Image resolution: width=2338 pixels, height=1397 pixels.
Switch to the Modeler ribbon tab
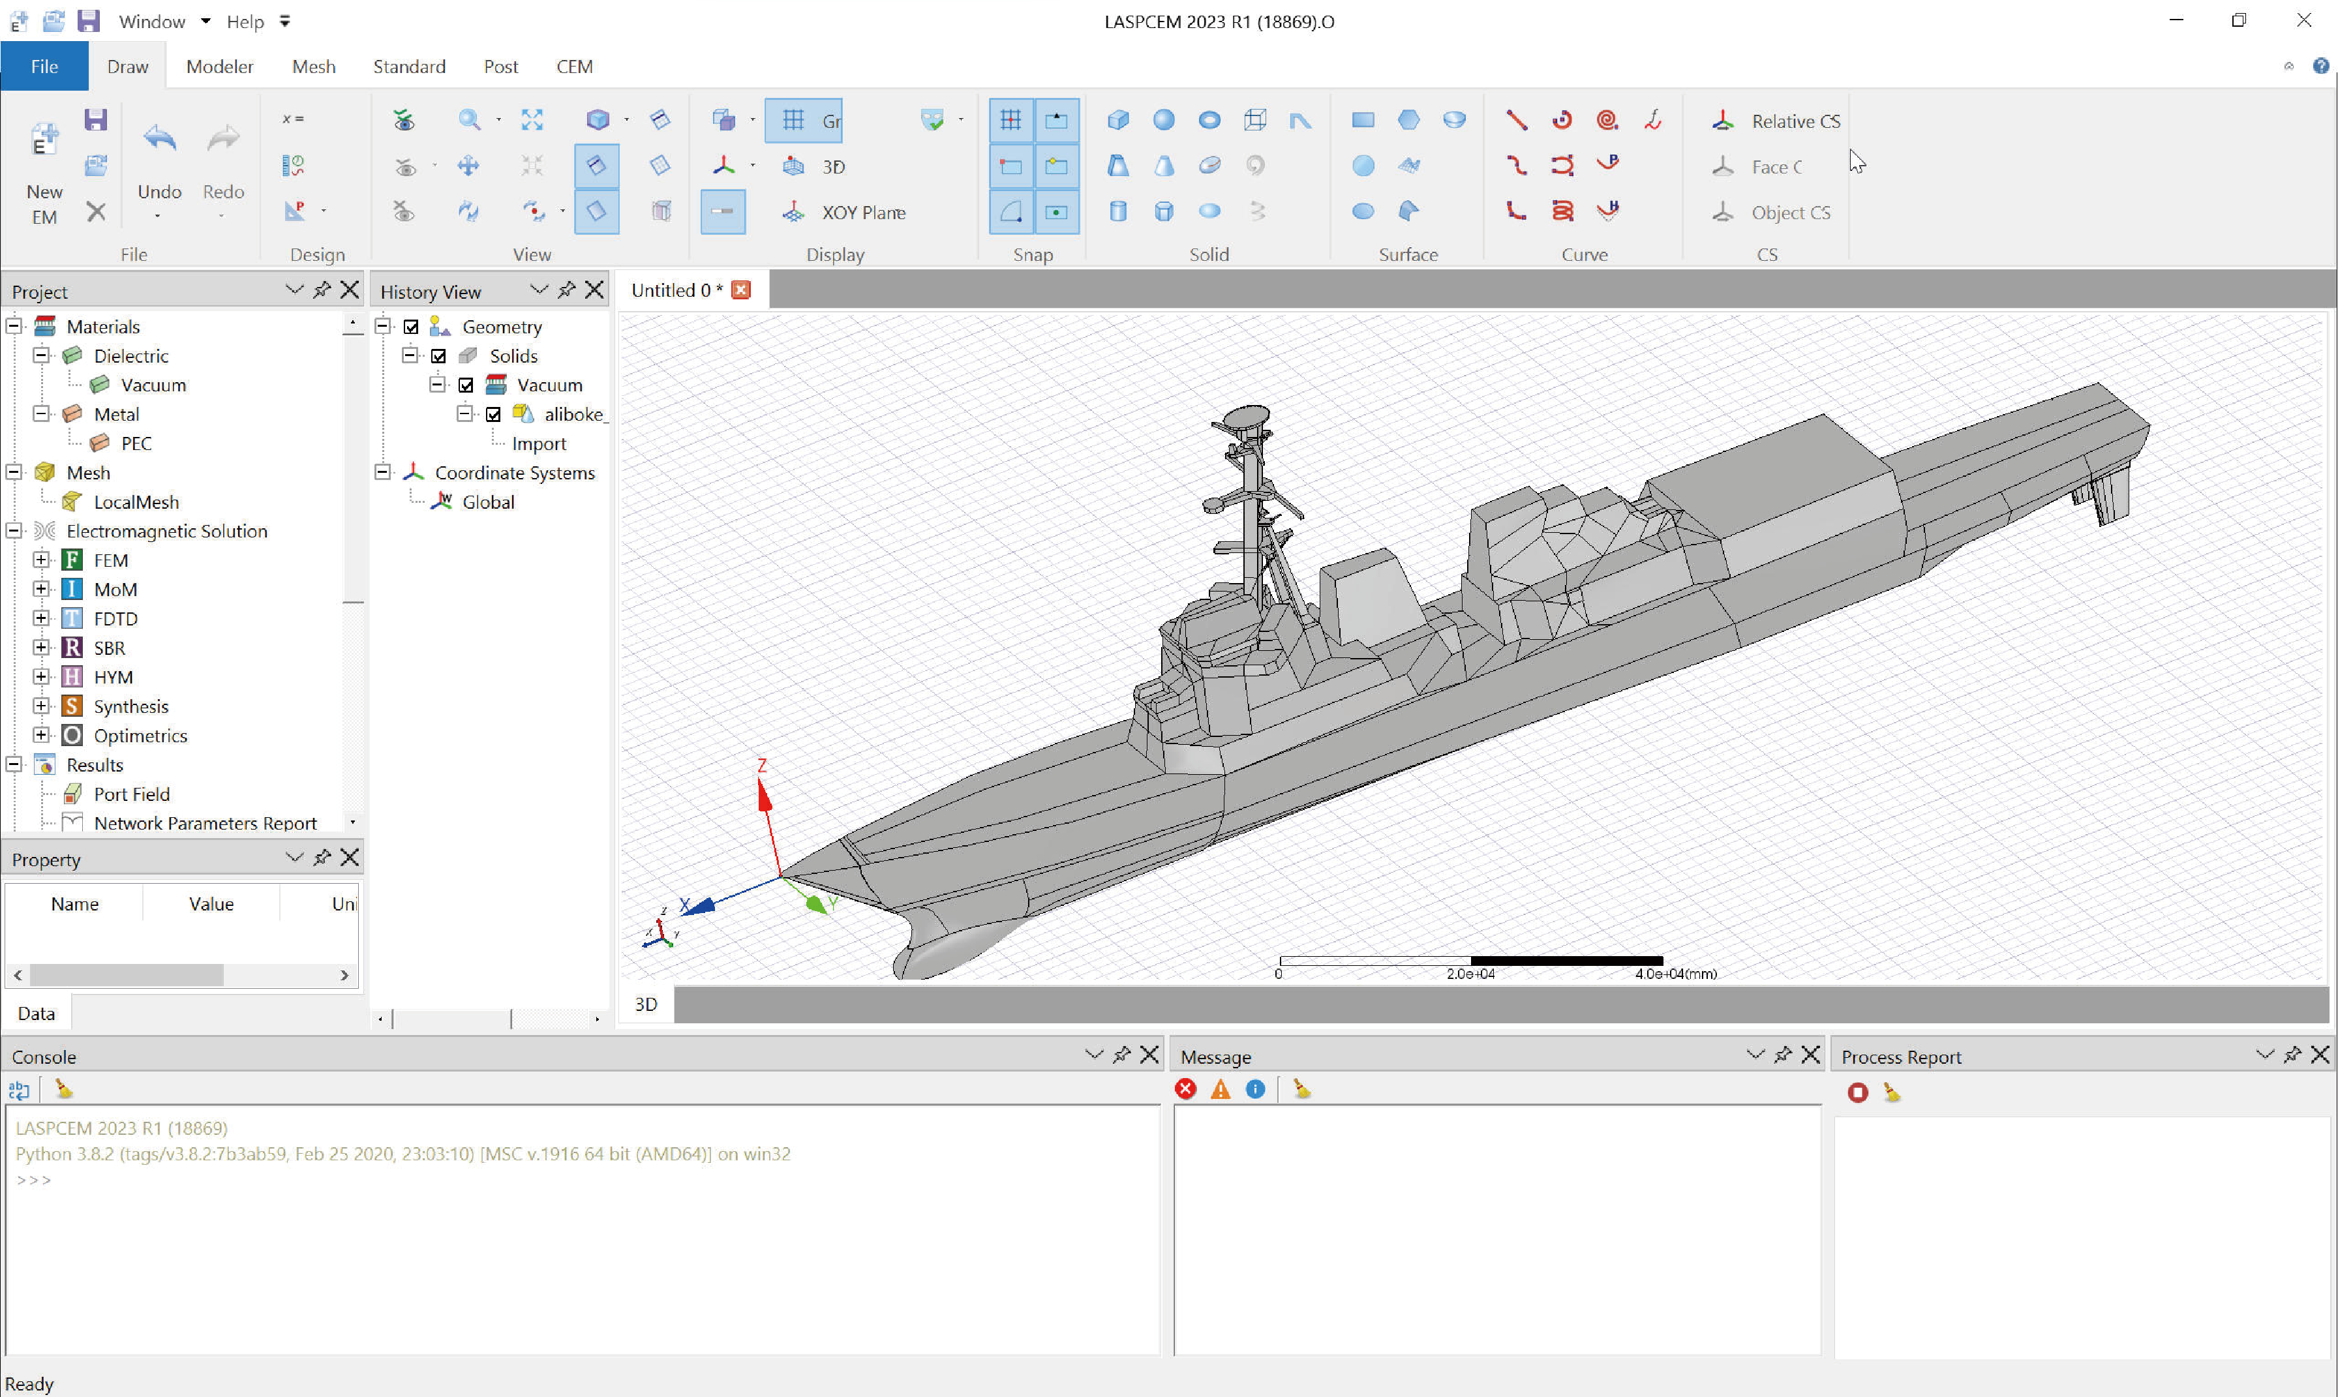[219, 67]
